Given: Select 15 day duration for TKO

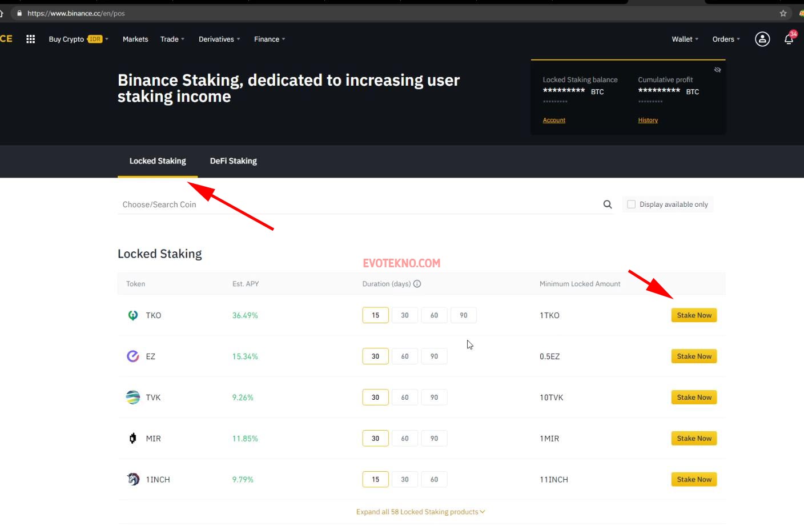Looking at the screenshot, I should pos(376,315).
